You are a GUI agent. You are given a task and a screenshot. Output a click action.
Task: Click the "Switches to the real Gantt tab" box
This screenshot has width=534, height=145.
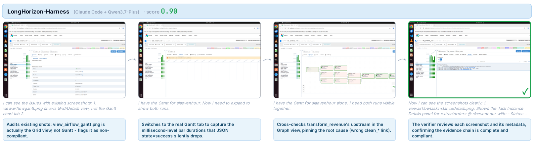click(x=200, y=130)
